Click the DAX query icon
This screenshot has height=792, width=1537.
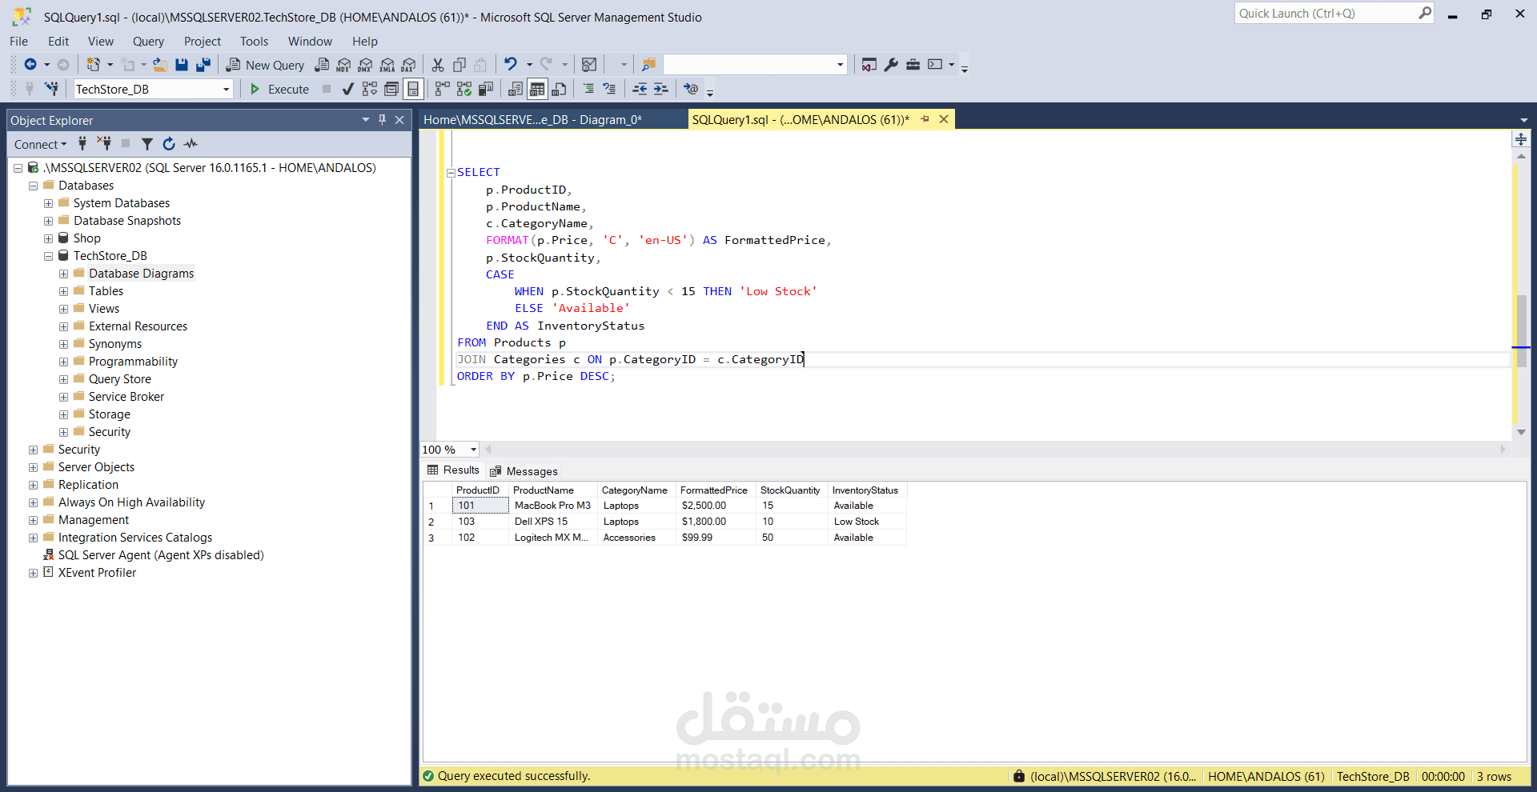409,65
